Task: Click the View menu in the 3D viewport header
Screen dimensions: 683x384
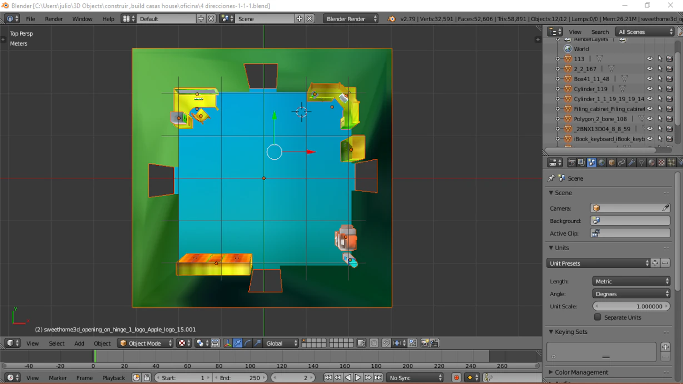Action: (x=32, y=343)
